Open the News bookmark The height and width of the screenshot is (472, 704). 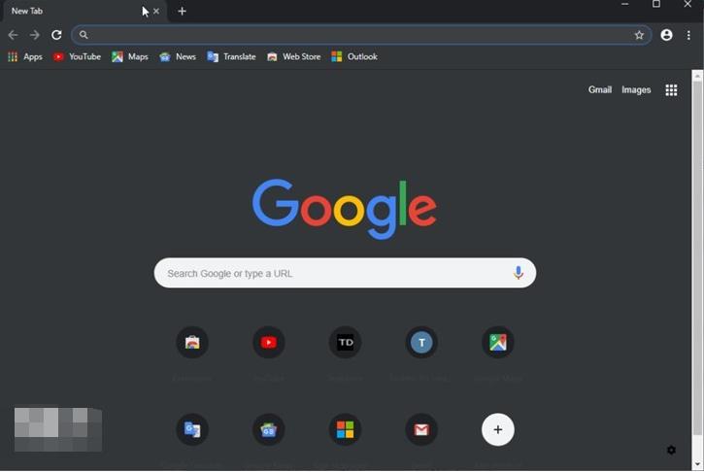click(x=178, y=56)
